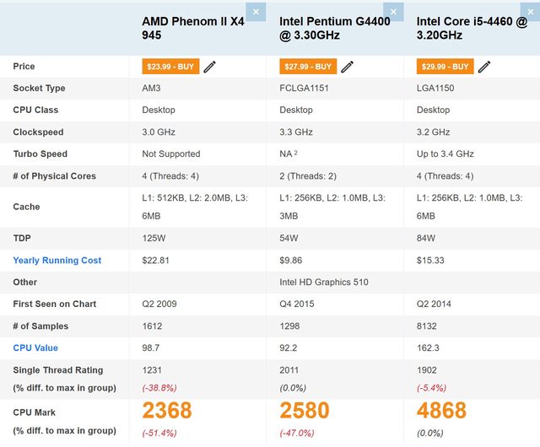
Task: Click the pencil icon beside $23.99 price
Action: point(210,67)
